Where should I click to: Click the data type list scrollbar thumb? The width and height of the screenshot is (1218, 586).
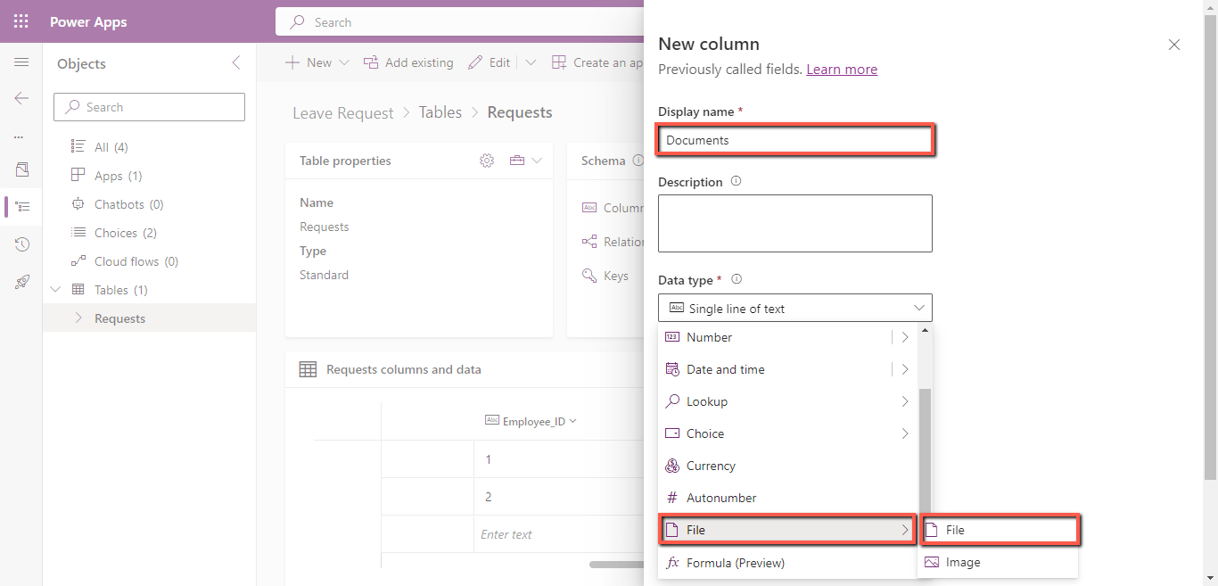pos(925,450)
